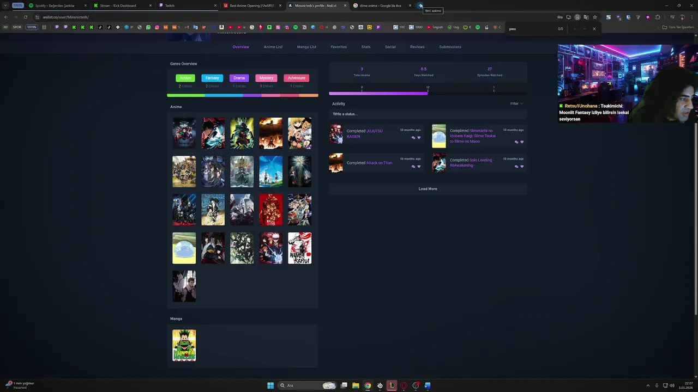
Task: Like the Slimetachi no Idobata Kaigi activity
Action: pyautogui.click(x=522, y=142)
